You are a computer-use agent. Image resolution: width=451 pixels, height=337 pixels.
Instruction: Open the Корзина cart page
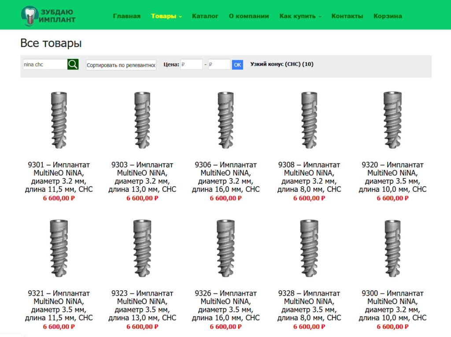point(388,16)
